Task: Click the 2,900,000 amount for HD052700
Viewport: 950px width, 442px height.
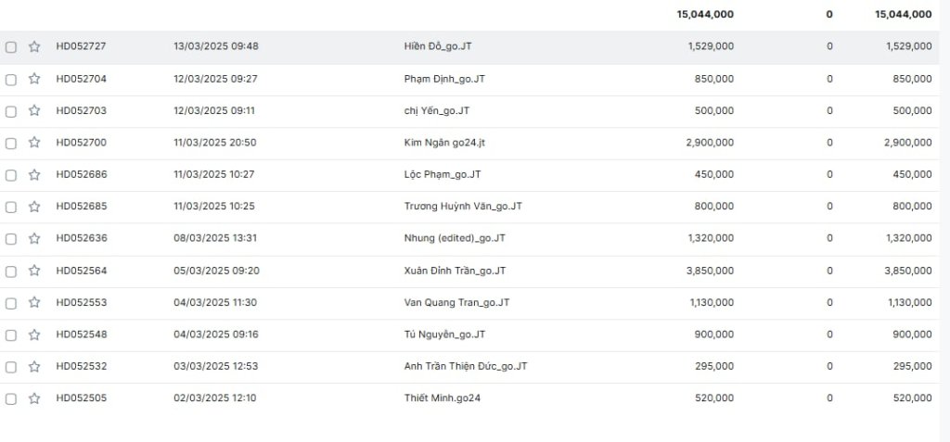Action: click(x=711, y=143)
